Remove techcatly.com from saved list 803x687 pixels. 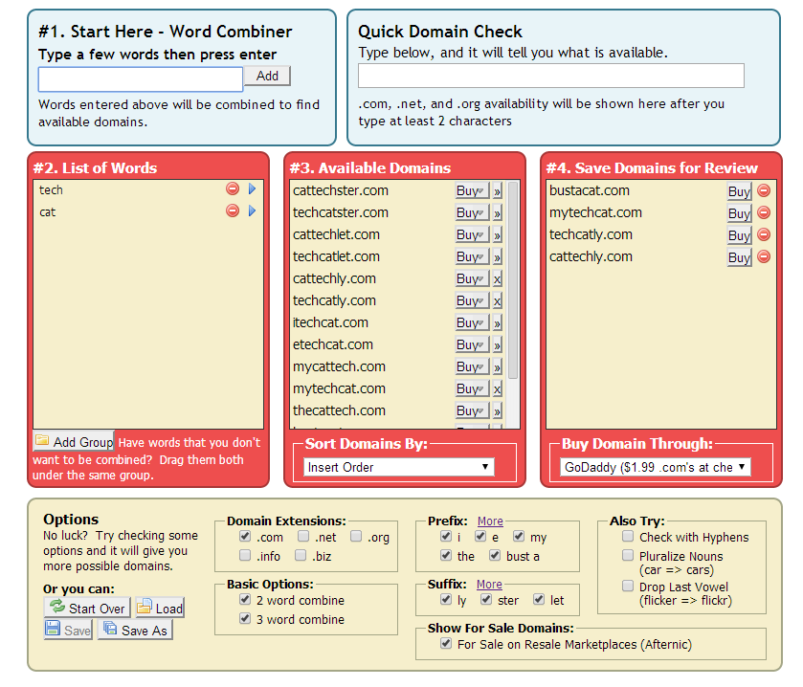(x=764, y=235)
